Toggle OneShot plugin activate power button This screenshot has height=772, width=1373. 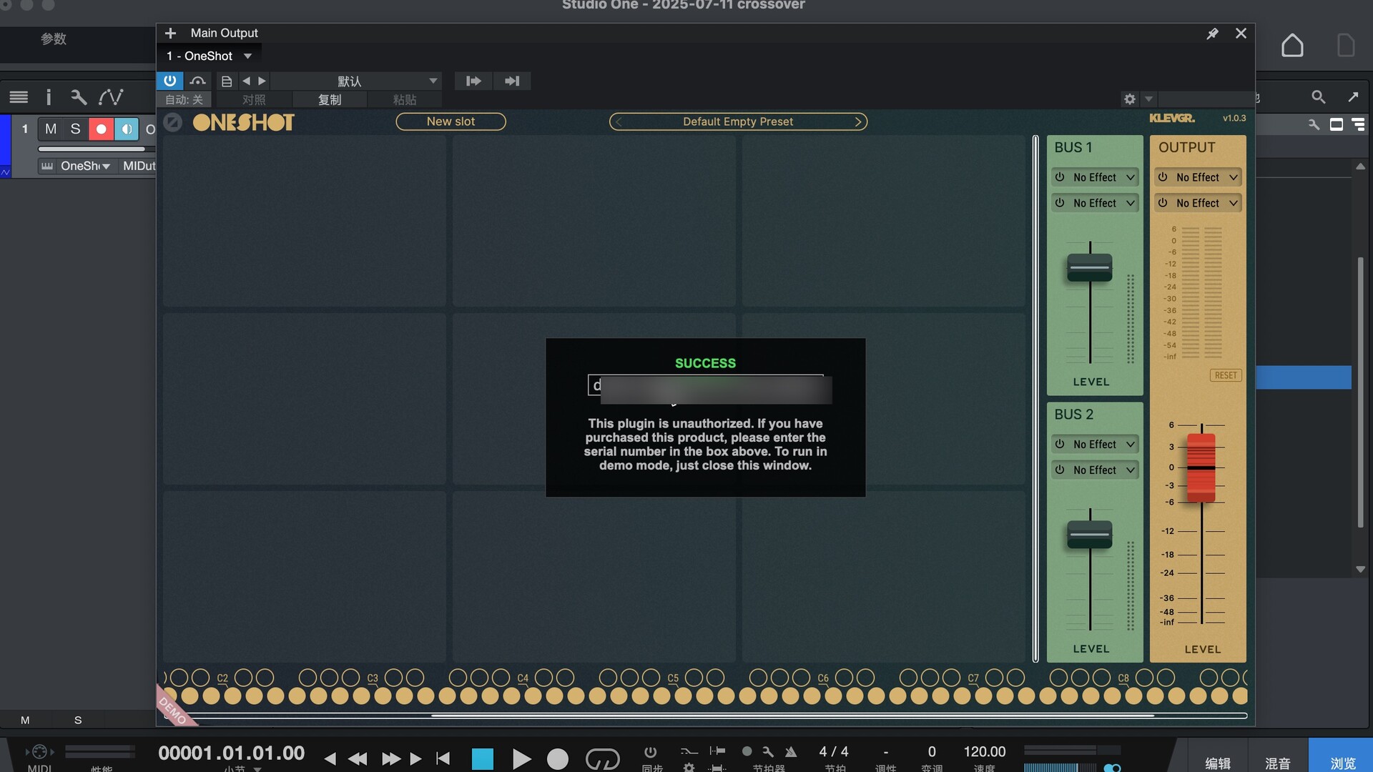(x=169, y=81)
